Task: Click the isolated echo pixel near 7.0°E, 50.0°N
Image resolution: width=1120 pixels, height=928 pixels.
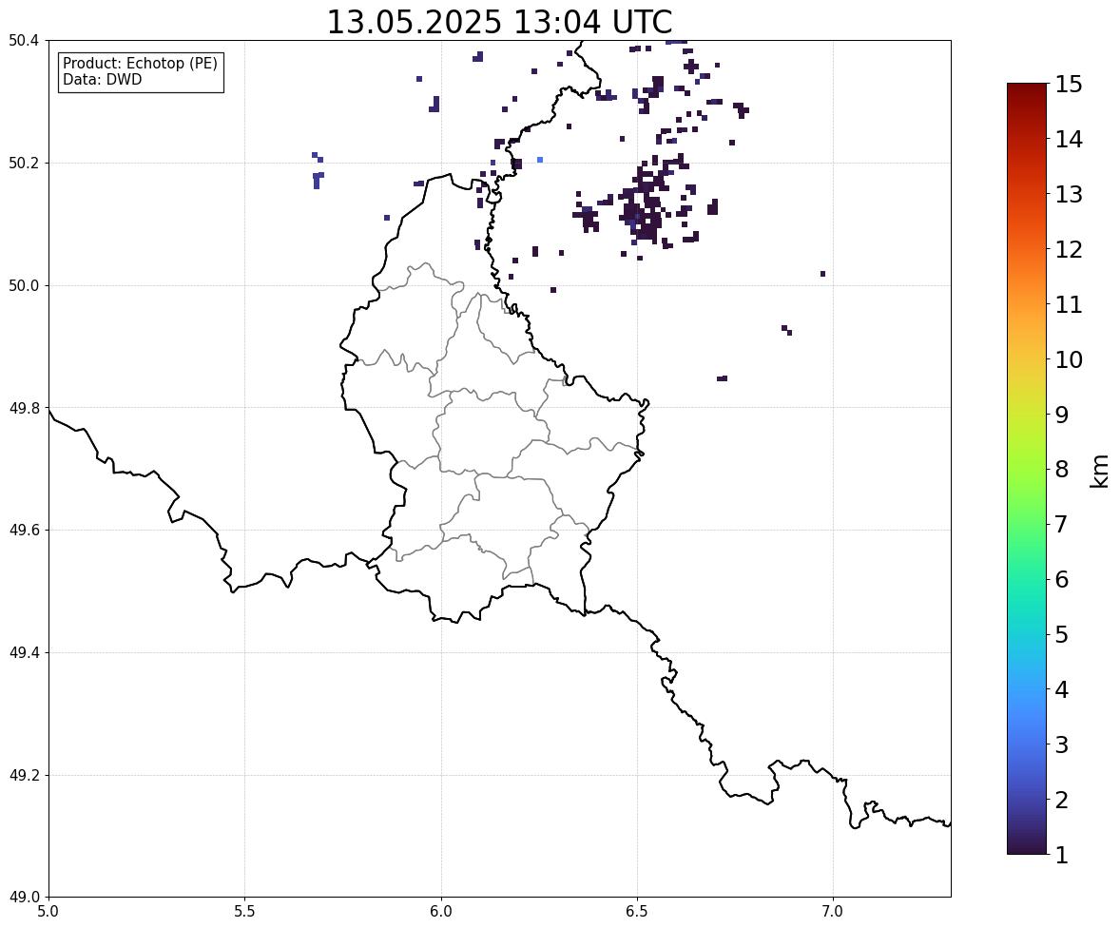Action: (822, 274)
